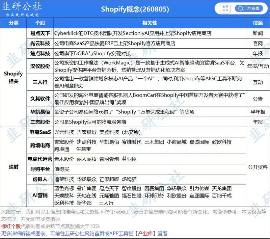Click the stock cell 华凯易佰 in 个股 column
270x239 pixels.
coord(40,112)
